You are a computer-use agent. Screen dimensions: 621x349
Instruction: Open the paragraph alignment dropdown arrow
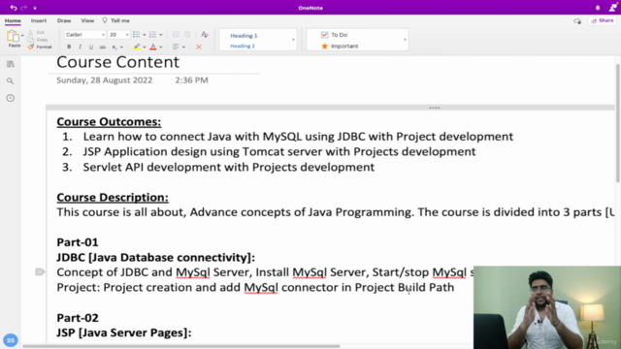(183, 48)
